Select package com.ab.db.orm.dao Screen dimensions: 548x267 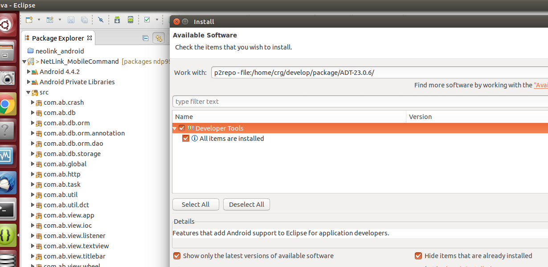coord(73,144)
